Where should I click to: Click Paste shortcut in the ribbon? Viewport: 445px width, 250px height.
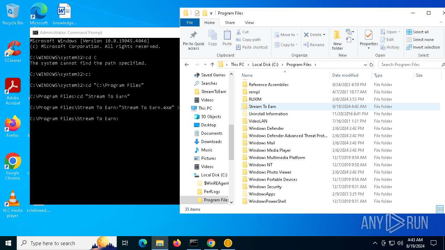[x=252, y=47]
